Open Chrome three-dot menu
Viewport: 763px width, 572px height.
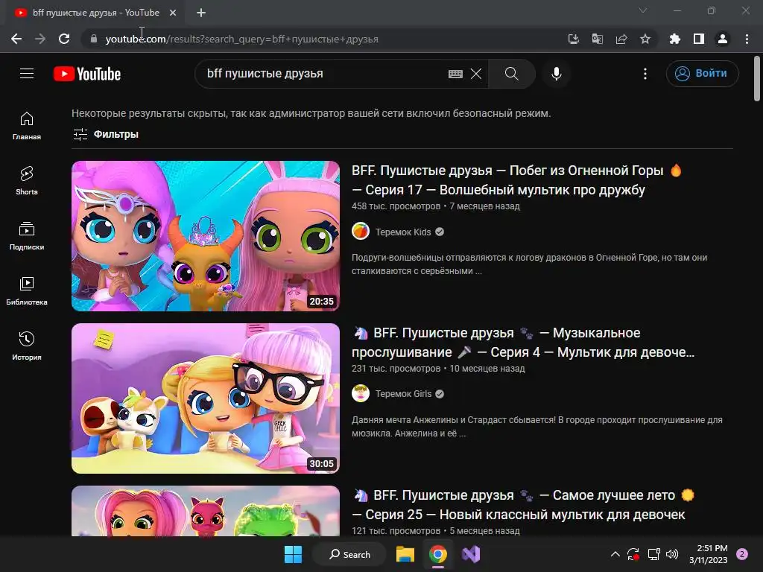pos(747,39)
